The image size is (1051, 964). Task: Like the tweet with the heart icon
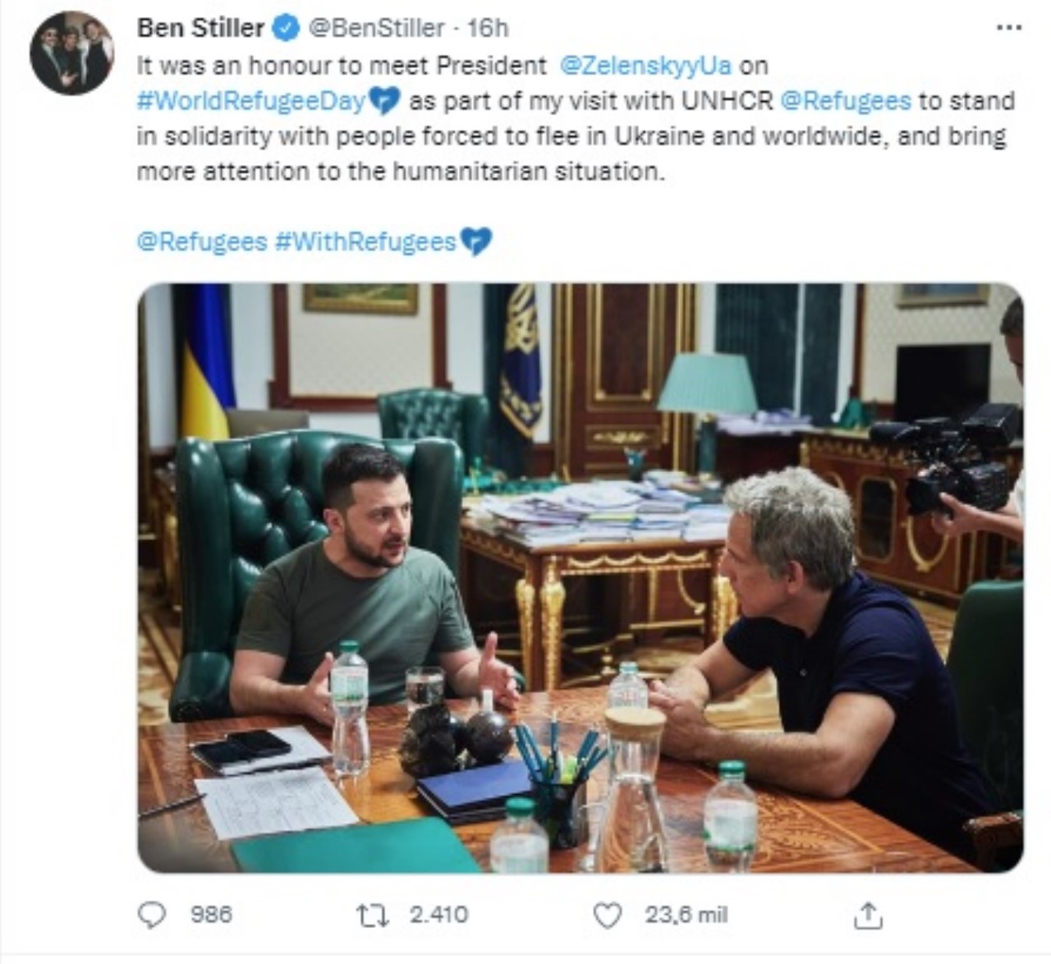[608, 915]
